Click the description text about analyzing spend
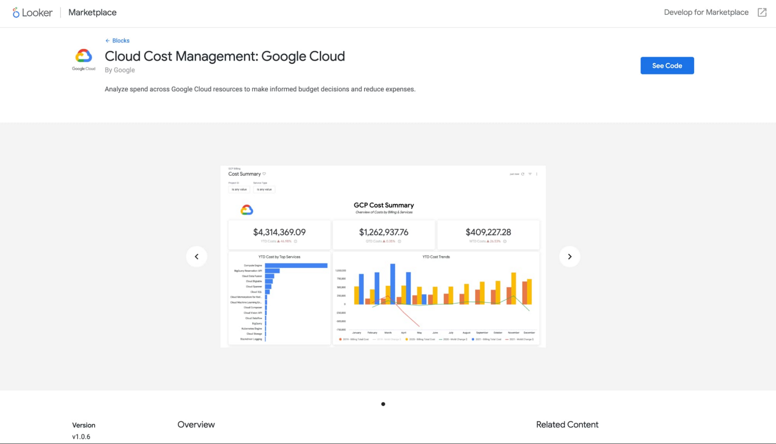776x444 pixels. tap(260, 89)
